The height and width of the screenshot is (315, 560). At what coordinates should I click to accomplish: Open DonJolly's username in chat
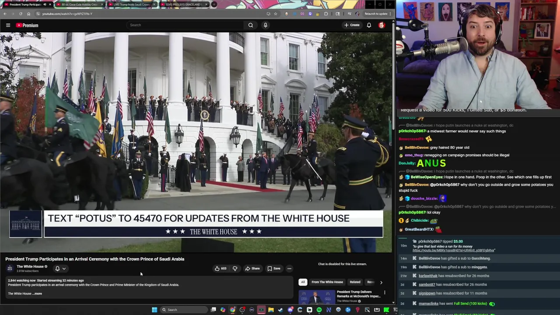tap(407, 163)
